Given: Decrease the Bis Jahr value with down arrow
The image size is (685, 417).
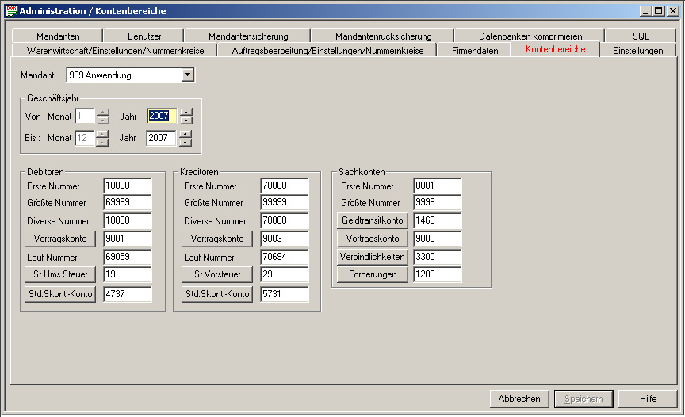Looking at the screenshot, I should [x=186, y=143].
